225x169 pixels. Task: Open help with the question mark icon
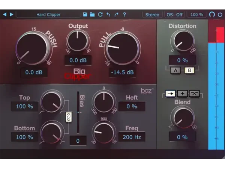[x=124, y=14]
